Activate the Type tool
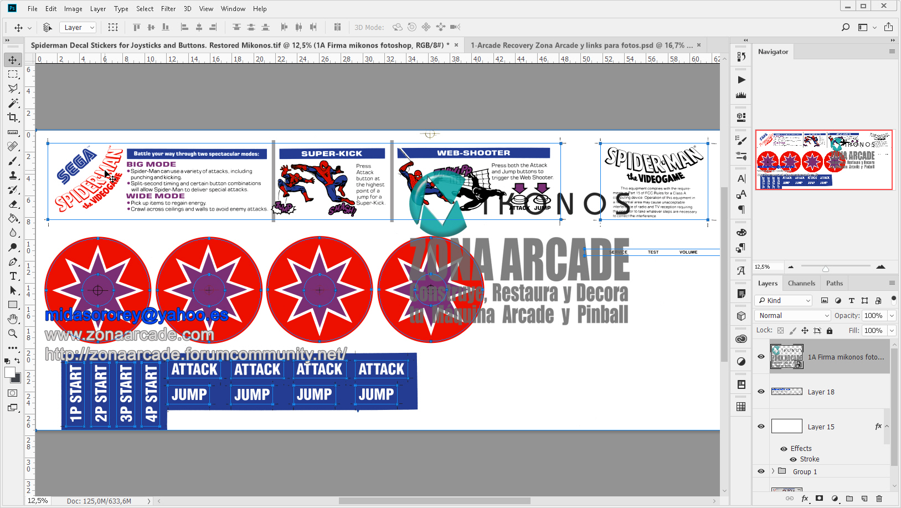 pos(13,276)
